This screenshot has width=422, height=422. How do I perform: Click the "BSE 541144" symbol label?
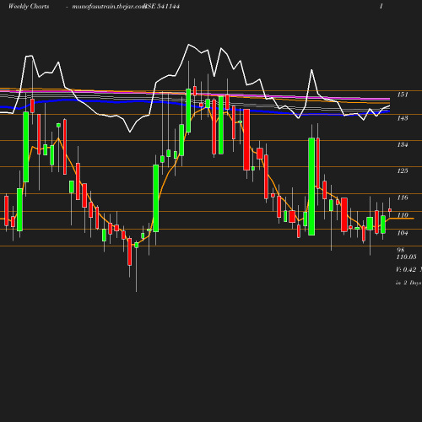[x=162, y=6]
